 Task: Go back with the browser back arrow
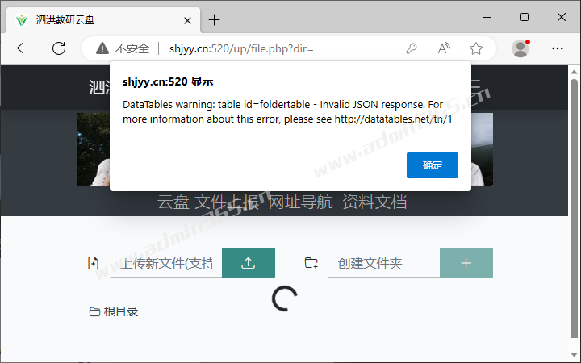coord(23,48)
